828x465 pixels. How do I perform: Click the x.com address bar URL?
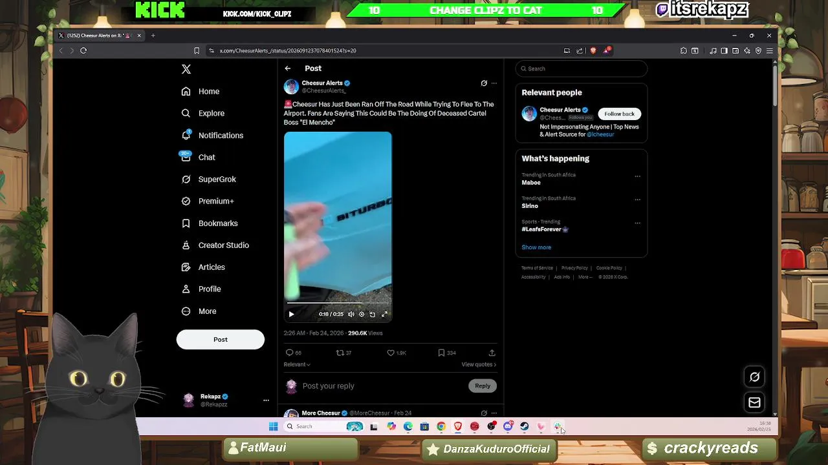(x=288, y=50)
